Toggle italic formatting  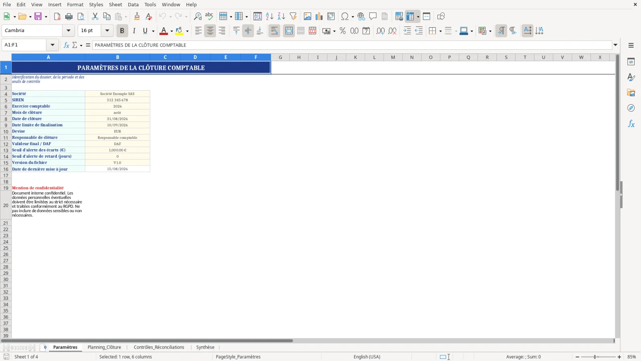(134, 31)
